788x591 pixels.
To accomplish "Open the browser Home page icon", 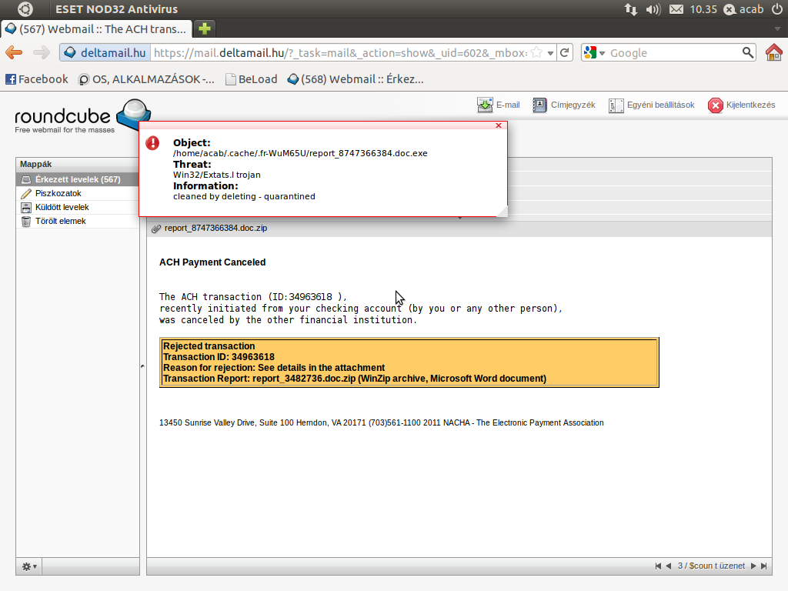I will pos(774,52).
